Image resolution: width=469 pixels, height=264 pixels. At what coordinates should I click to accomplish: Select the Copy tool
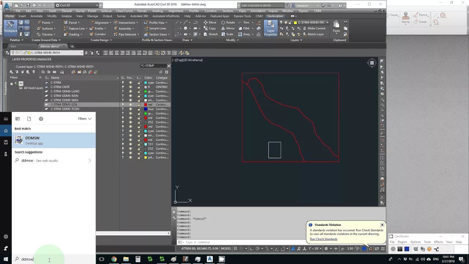point(210,28)
